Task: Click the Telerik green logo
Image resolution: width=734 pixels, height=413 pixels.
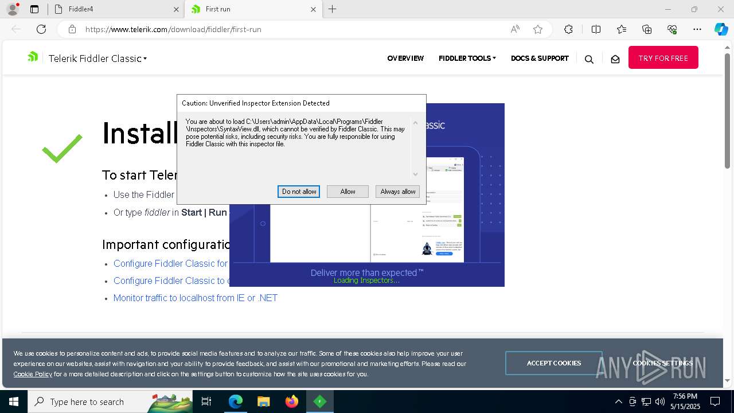Action: coord(33,57)
